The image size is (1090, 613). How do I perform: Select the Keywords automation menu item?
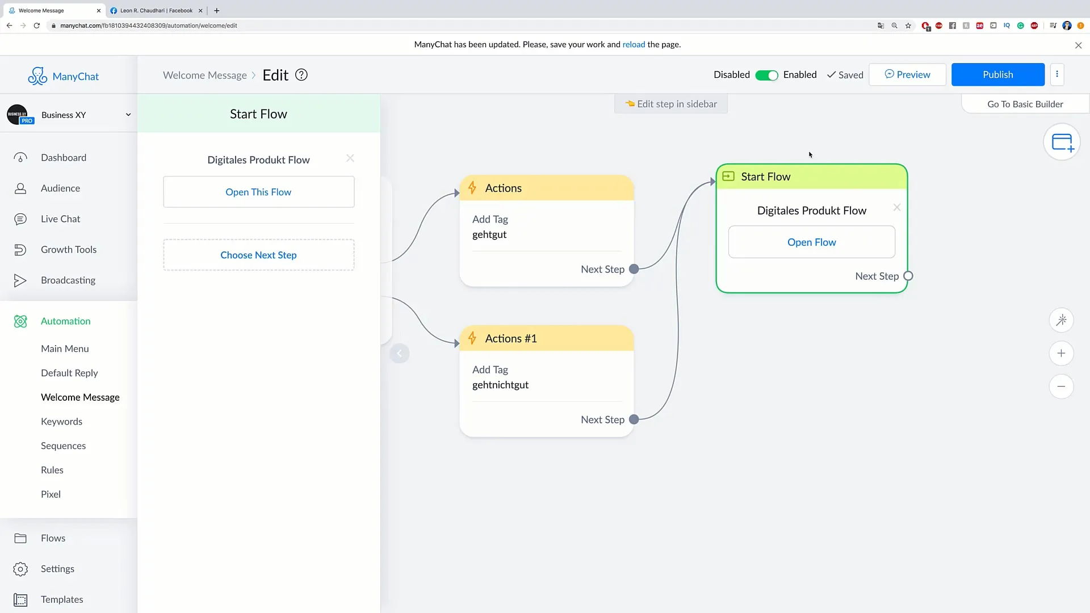61,421
